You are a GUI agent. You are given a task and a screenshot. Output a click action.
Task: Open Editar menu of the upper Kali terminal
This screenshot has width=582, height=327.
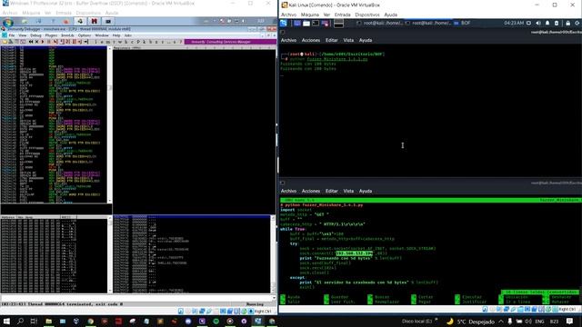331,40
